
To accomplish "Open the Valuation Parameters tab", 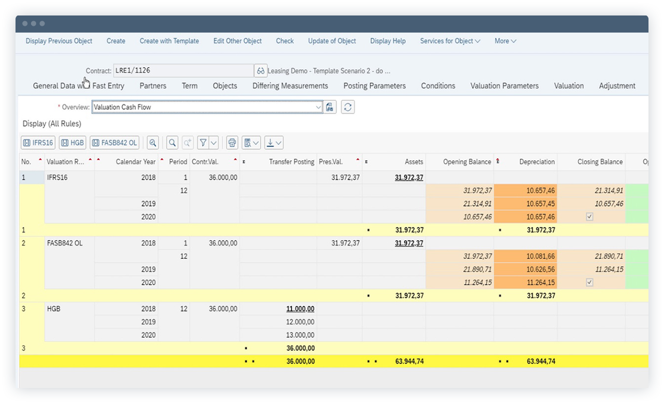I will point(504,86).
